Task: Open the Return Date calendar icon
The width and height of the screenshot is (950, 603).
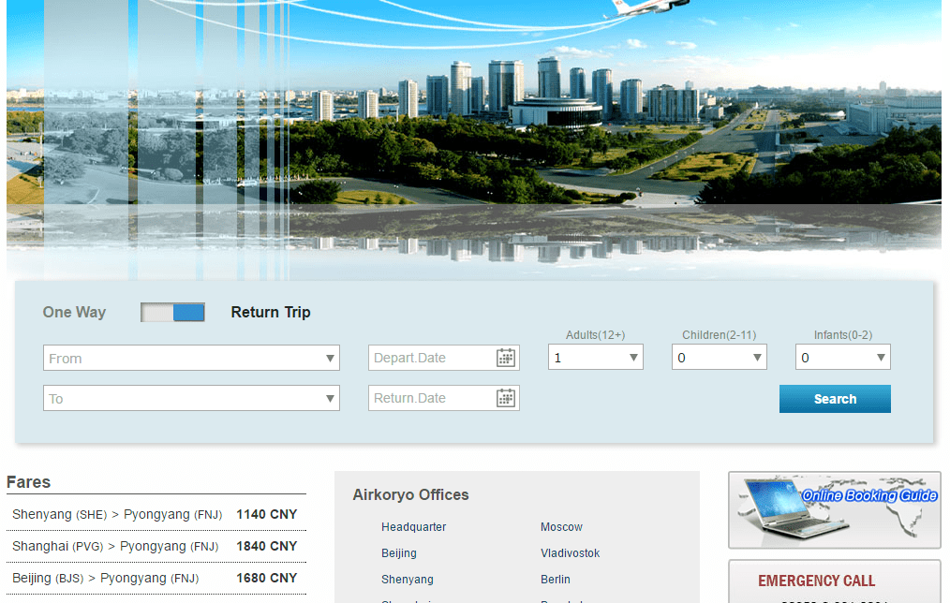Action: click(506, 398)
